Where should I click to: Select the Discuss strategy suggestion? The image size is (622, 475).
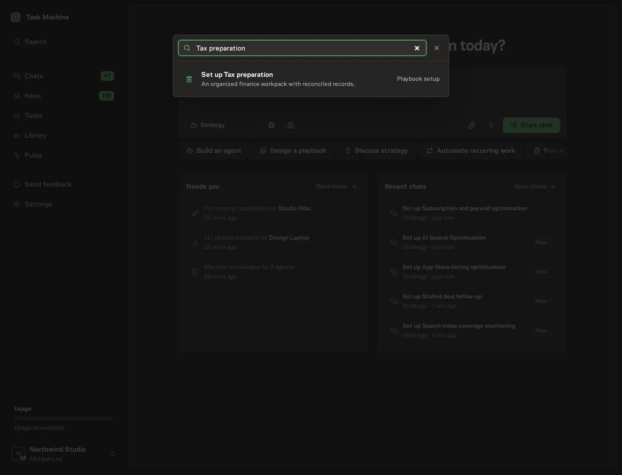click(x=376, y=151)
